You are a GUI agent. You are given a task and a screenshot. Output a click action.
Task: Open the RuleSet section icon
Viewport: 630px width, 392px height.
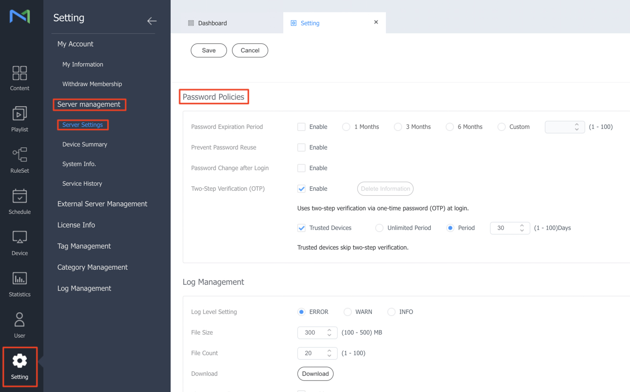point(20,154)
